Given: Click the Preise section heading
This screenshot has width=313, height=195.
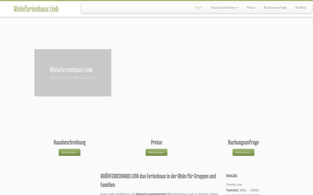Looking at the screenshot, I should [156, 142].
